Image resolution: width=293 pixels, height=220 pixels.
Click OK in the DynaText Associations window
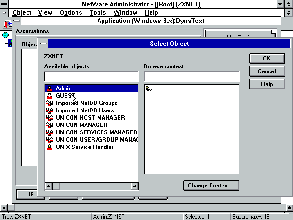point(30,194)
